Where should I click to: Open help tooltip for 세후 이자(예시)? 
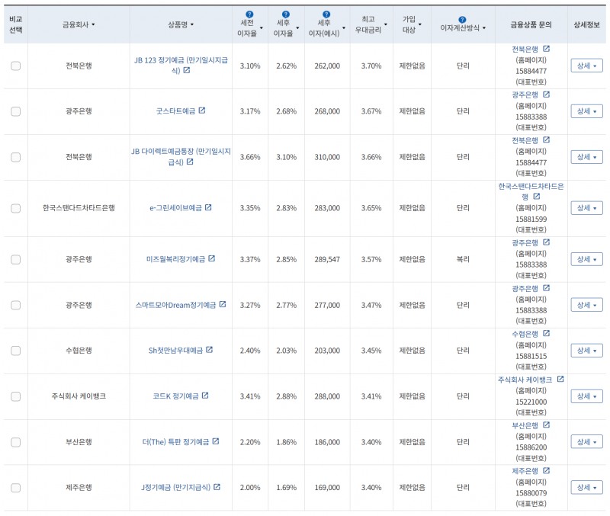[326, 14]
